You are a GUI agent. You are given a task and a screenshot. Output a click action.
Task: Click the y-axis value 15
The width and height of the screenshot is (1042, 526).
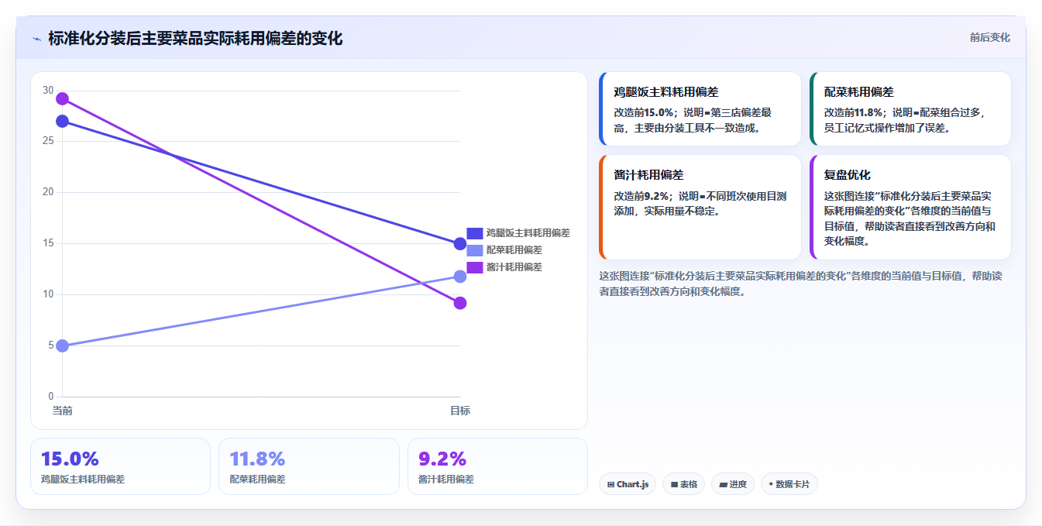pyautogui.click(x=48, y=243)
